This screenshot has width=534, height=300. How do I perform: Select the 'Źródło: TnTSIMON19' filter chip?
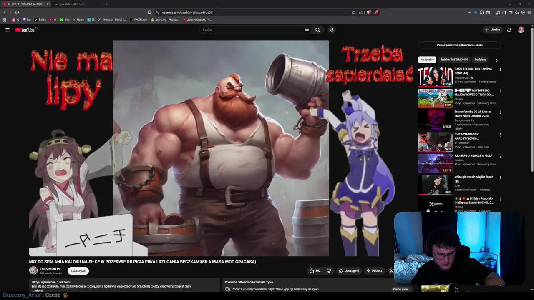pyautogui.click(x=454, y=60)
